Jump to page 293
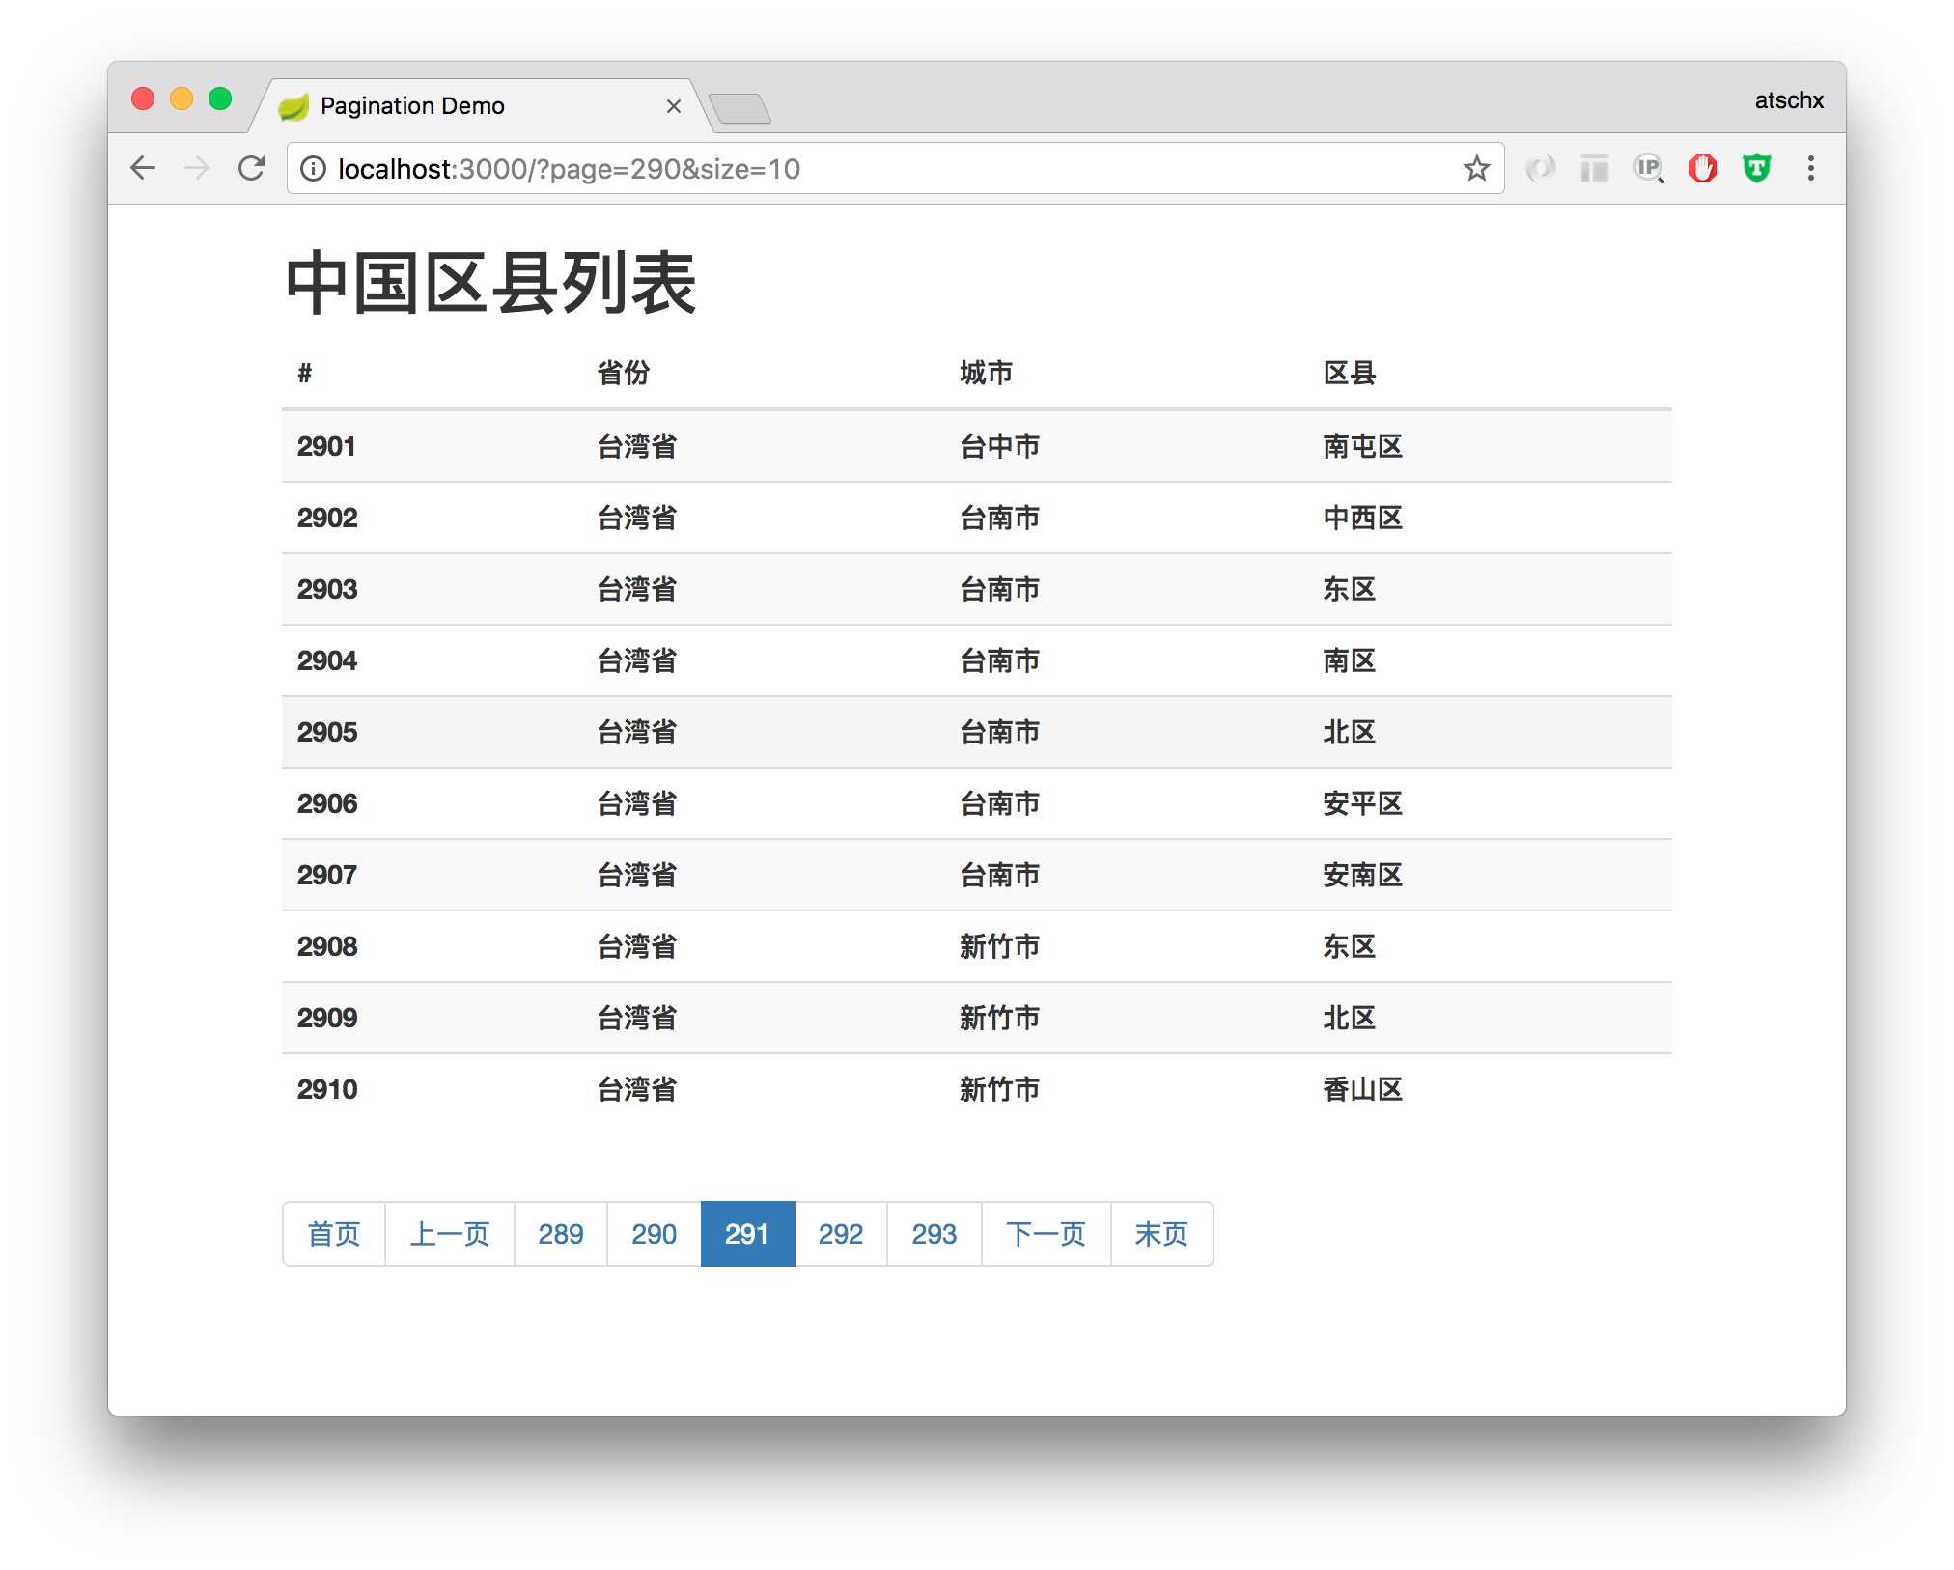1954x1570 pixels. coord(935,1234)
